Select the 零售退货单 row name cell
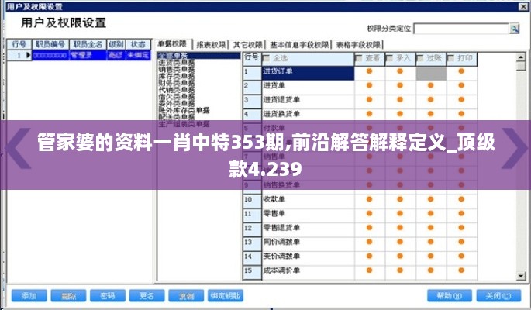The width and height of the screenshot is (531, 310). (308, 229)
